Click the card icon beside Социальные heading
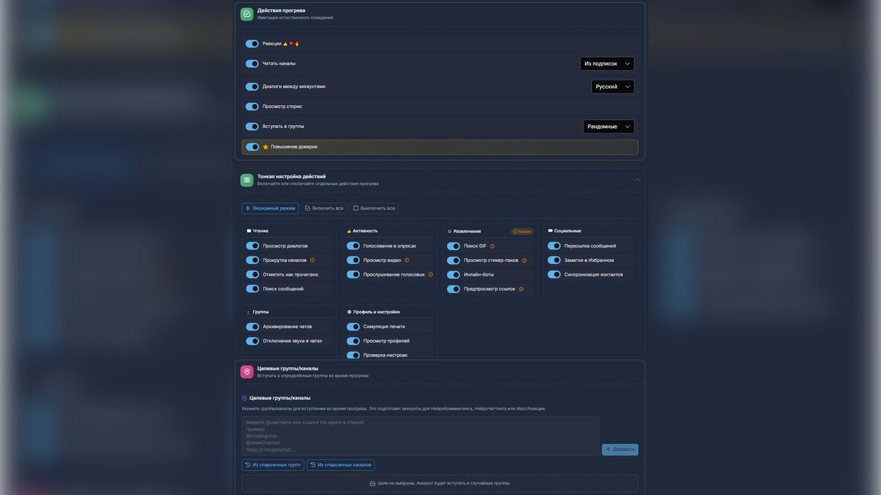The height and width of the screenshot is (495, 881). pyautogui.click(x=550, y=231)
